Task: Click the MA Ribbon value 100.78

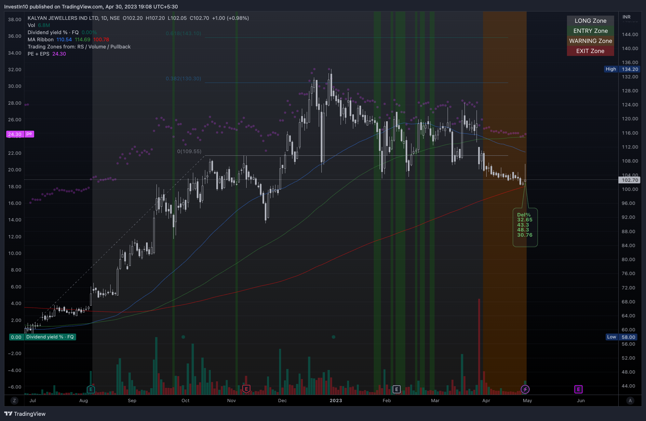Action: 101,40
